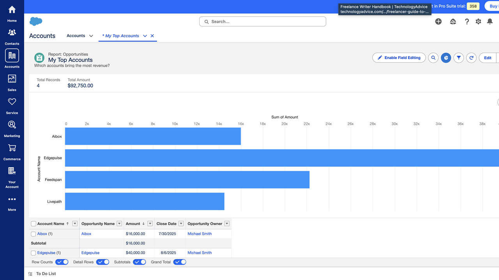Refresh the report
The image size is (499, 280).
(x=471, y=58)
